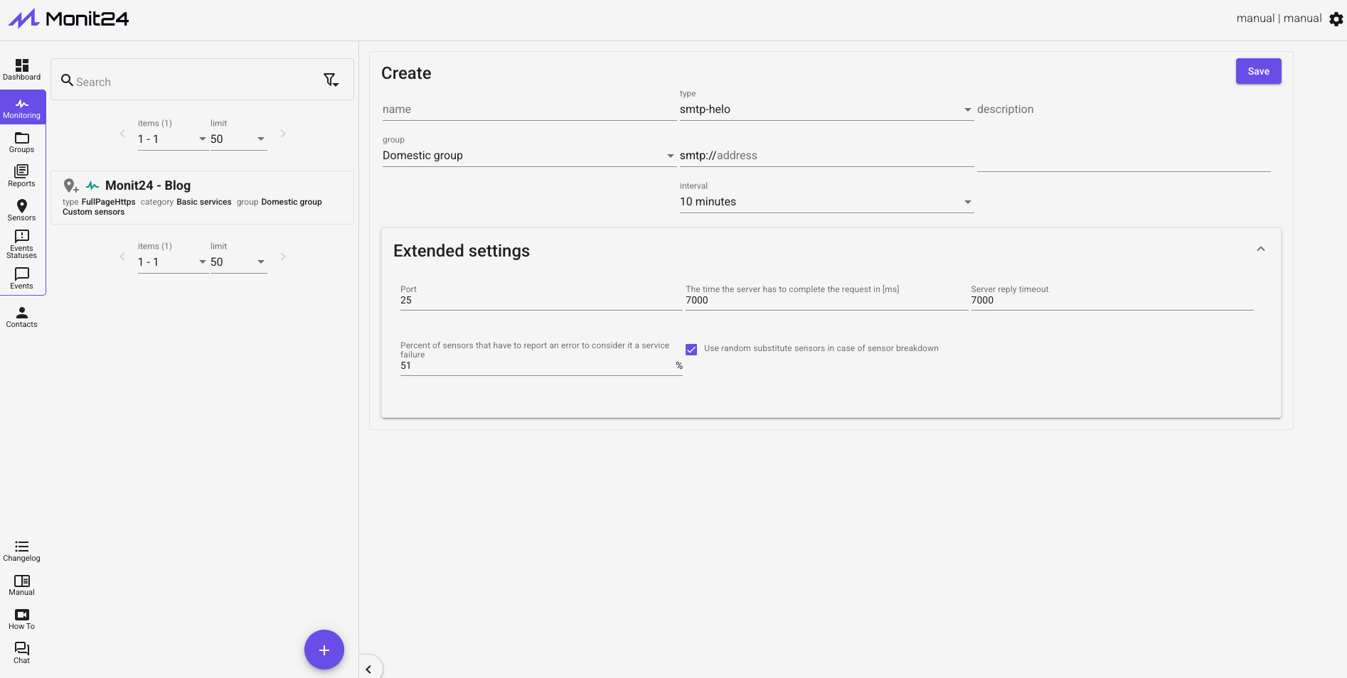
Task: Open the Changelog menu item
Action: click(22, 547)
